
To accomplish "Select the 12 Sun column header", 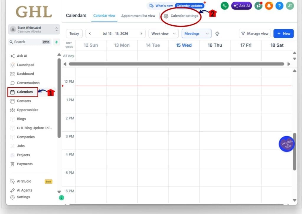I will pyautogui.click(x=91, y=45).
